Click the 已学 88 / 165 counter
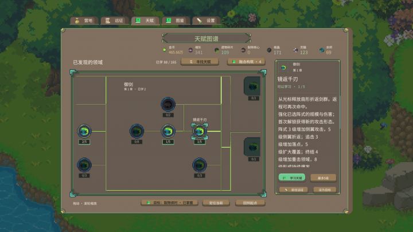Viewport: 413px width, 232px height. click(x=166, y=62)
